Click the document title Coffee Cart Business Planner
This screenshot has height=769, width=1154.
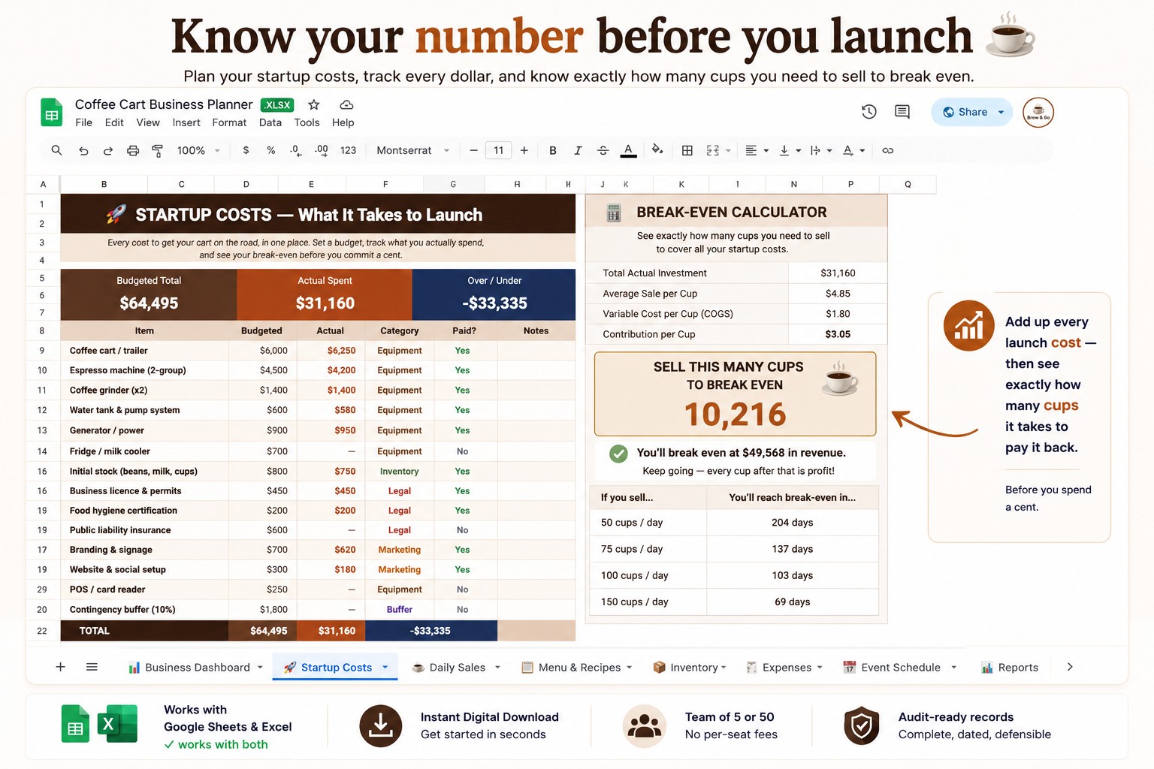(x=164, y=104)
